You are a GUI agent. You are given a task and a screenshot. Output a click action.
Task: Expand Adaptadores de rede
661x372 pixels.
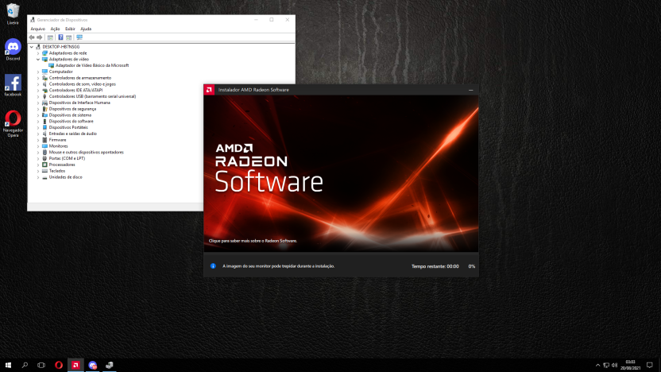click(38, 53)
